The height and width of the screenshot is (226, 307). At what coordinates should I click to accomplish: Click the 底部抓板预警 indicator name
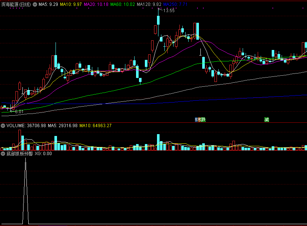pyautogui.click(x=19, y=154)
